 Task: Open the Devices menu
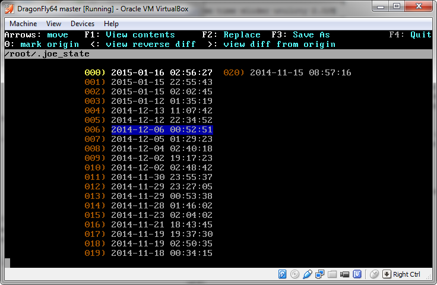[82, 24]
